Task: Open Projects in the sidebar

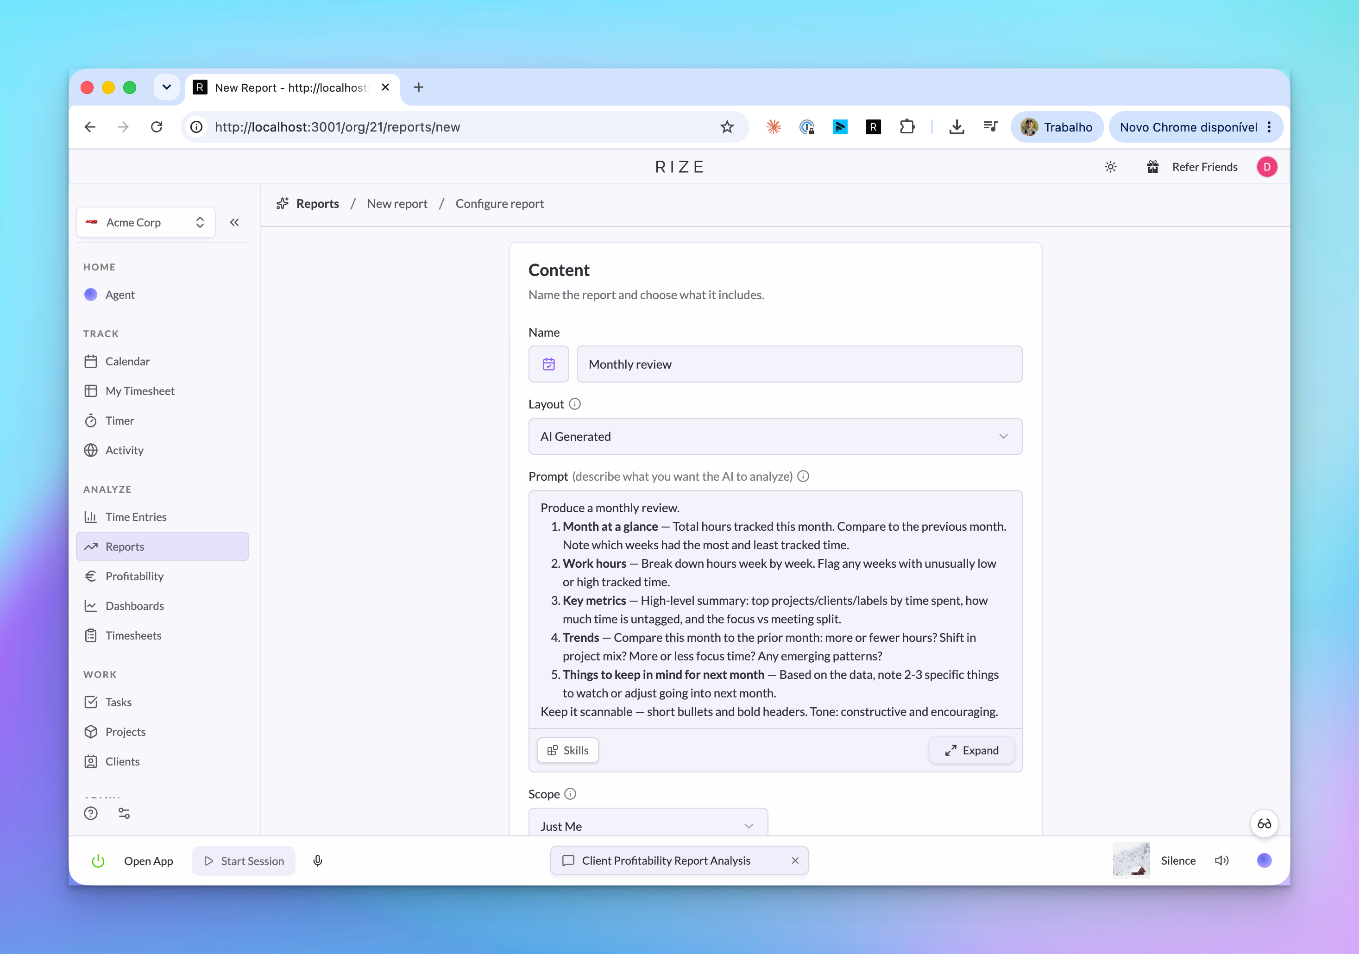Action: (x=162, y=732)
